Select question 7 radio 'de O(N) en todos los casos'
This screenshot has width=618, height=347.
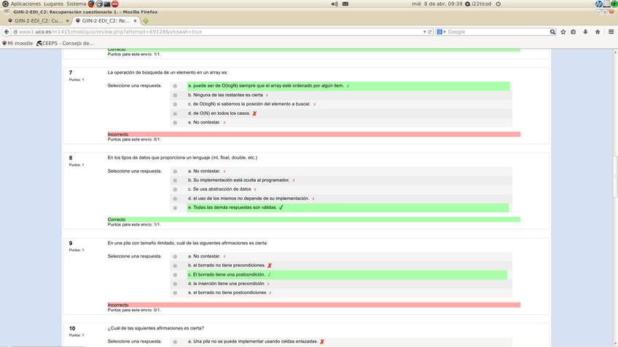175,113
